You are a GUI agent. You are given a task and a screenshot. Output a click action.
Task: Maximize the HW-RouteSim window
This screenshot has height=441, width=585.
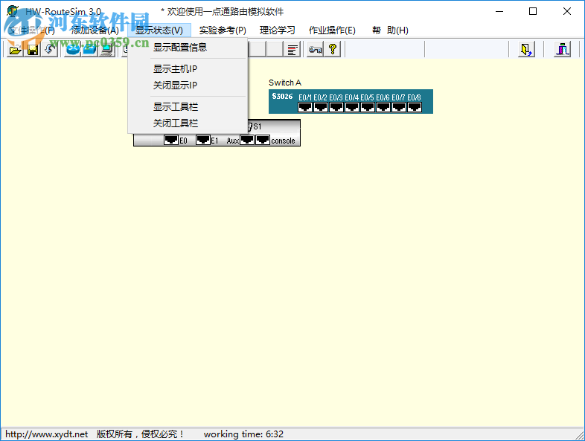(533, 12)
